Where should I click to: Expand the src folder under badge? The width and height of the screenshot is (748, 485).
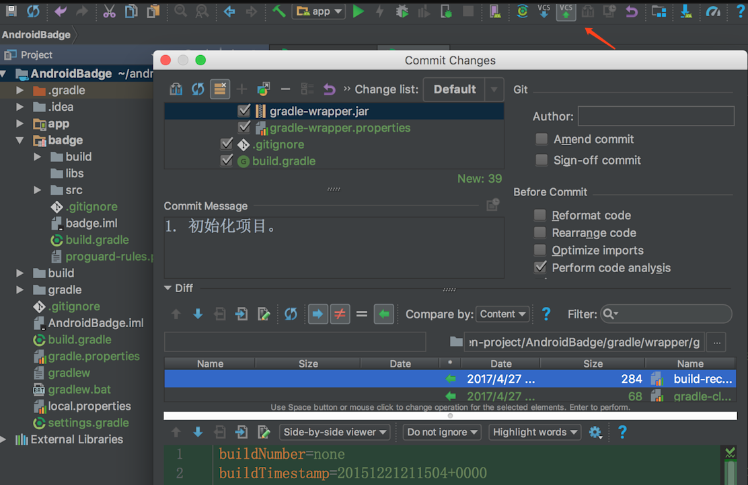click(x=37, y=190)
